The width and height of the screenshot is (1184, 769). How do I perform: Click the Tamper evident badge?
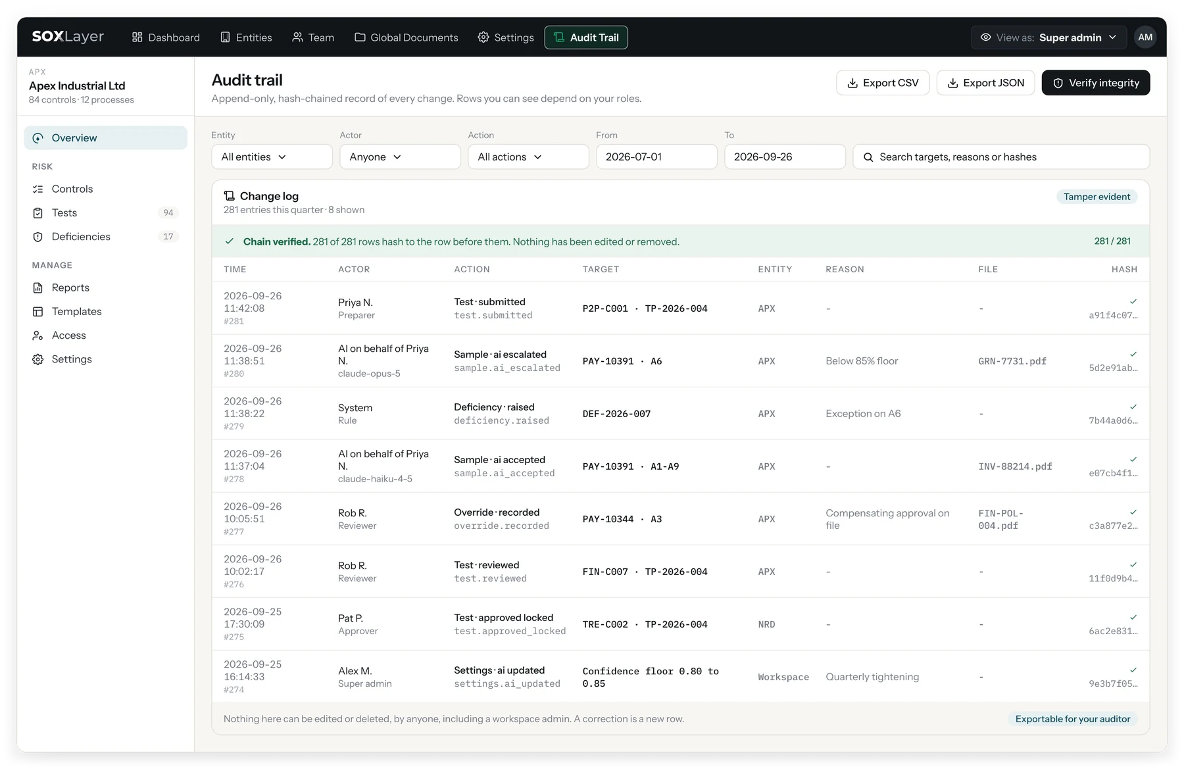click(1097, 197)
